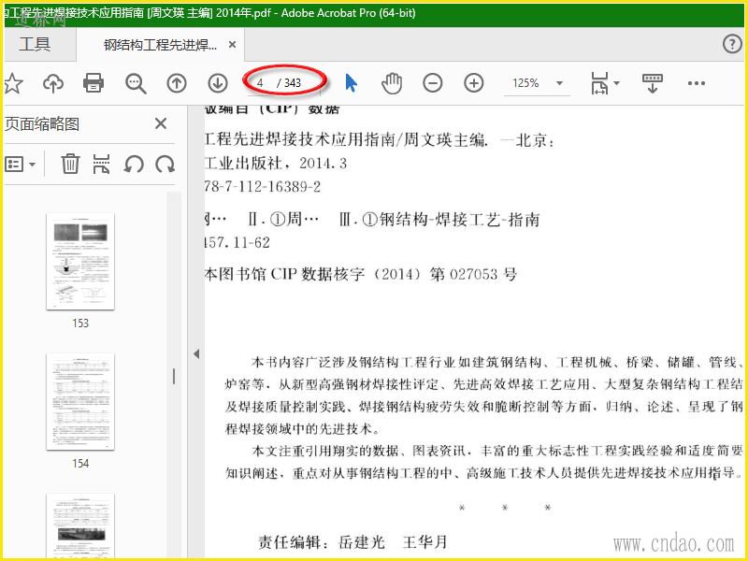Viewport: 748px width, 561px height.
Task: Open the thumbnail options menu dropdown
Action: click(20, 165)
